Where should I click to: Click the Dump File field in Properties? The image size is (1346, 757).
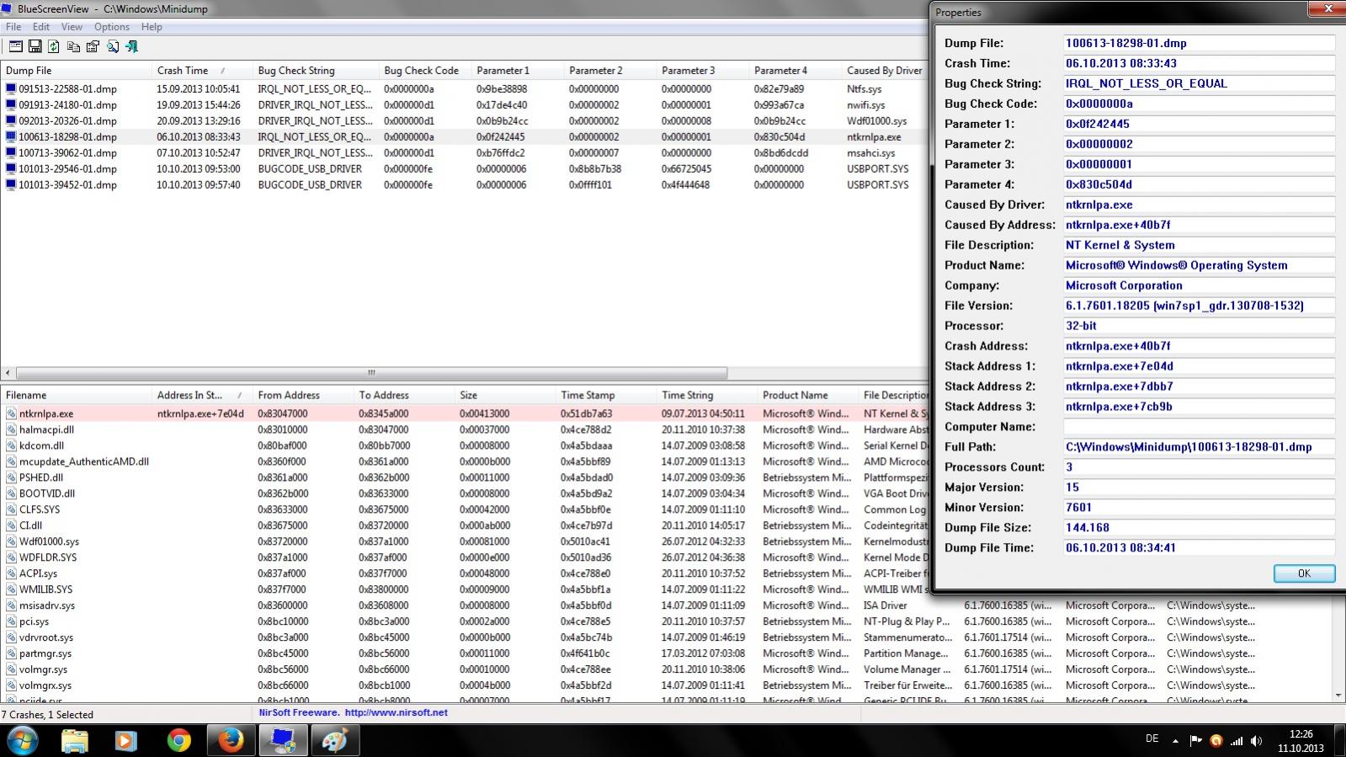(x=1199, y=43)
